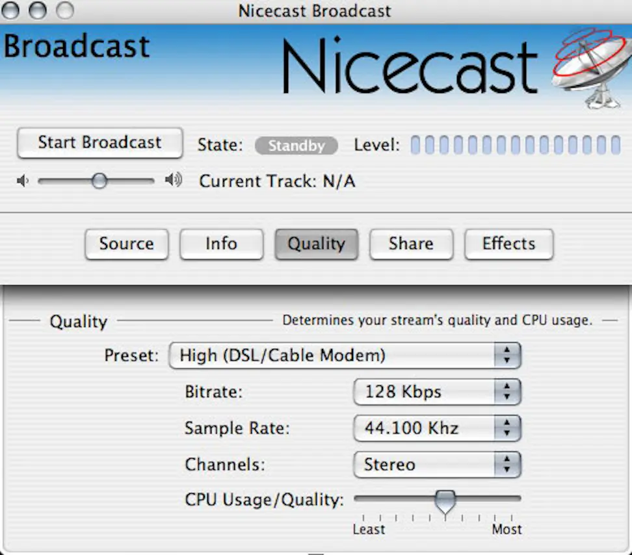Viewport: 632px width, 555px height.
Task: Click the high volume speaker icon
Action: tap(173, 181)
